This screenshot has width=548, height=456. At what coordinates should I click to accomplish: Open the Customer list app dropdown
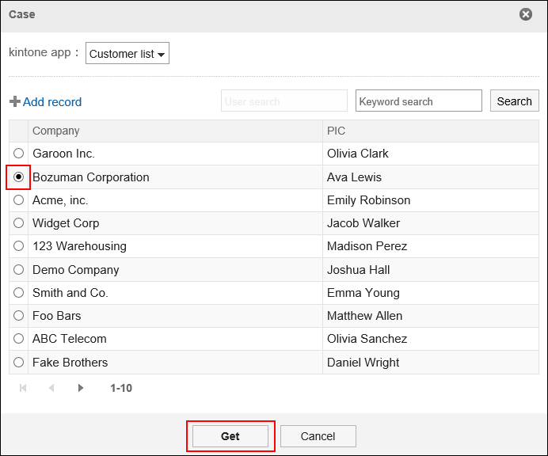127,54
